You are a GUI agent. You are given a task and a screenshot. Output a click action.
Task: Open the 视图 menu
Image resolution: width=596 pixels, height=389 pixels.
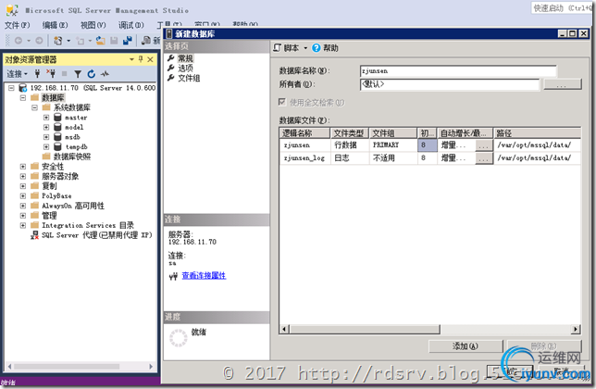click(93, 26)
